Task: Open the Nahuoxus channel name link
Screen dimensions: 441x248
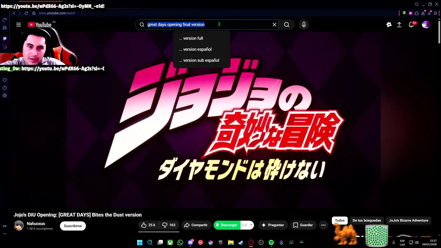Action: pos(36,224)
